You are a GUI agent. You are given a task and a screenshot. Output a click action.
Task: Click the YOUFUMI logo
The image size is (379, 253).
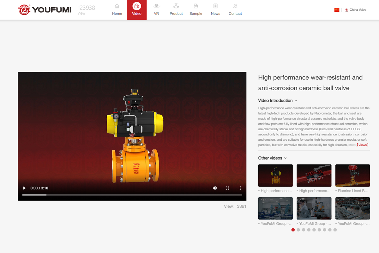(x=45, y=10)
